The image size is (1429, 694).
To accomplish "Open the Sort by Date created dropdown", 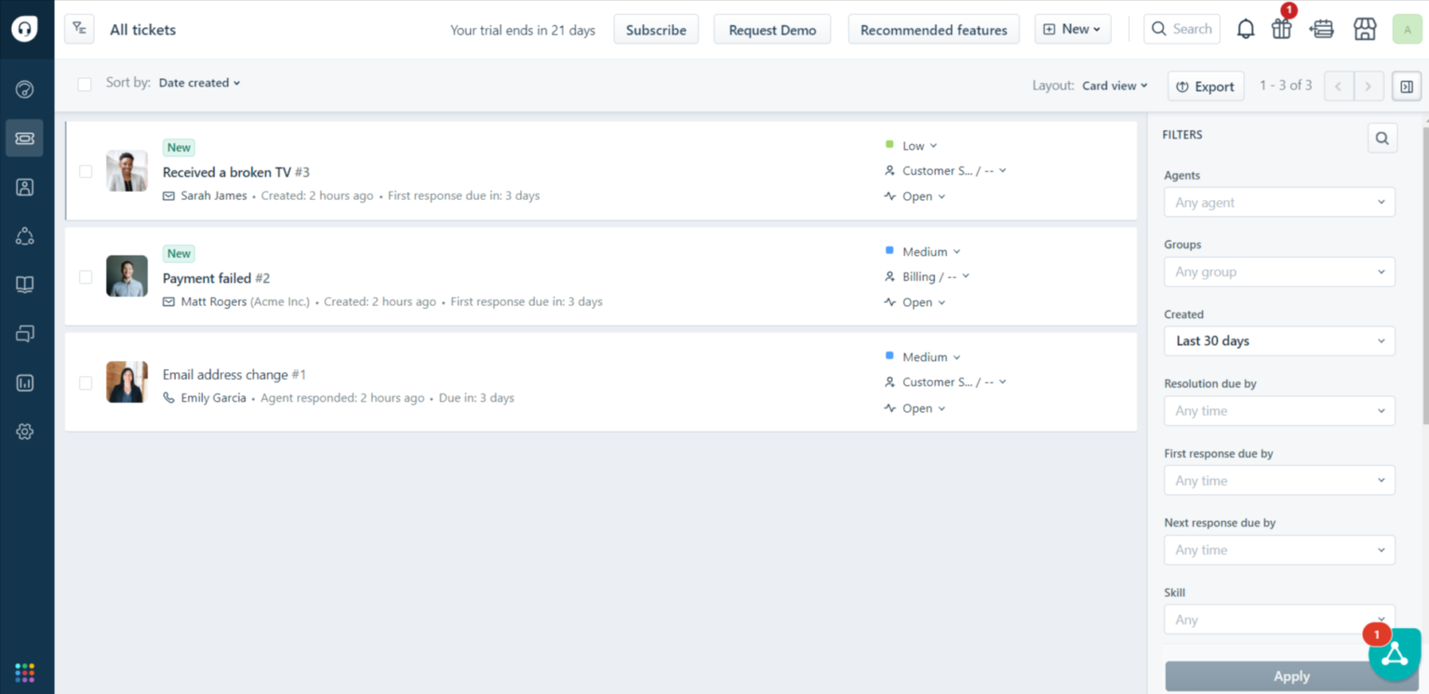I will coord(198,83).
